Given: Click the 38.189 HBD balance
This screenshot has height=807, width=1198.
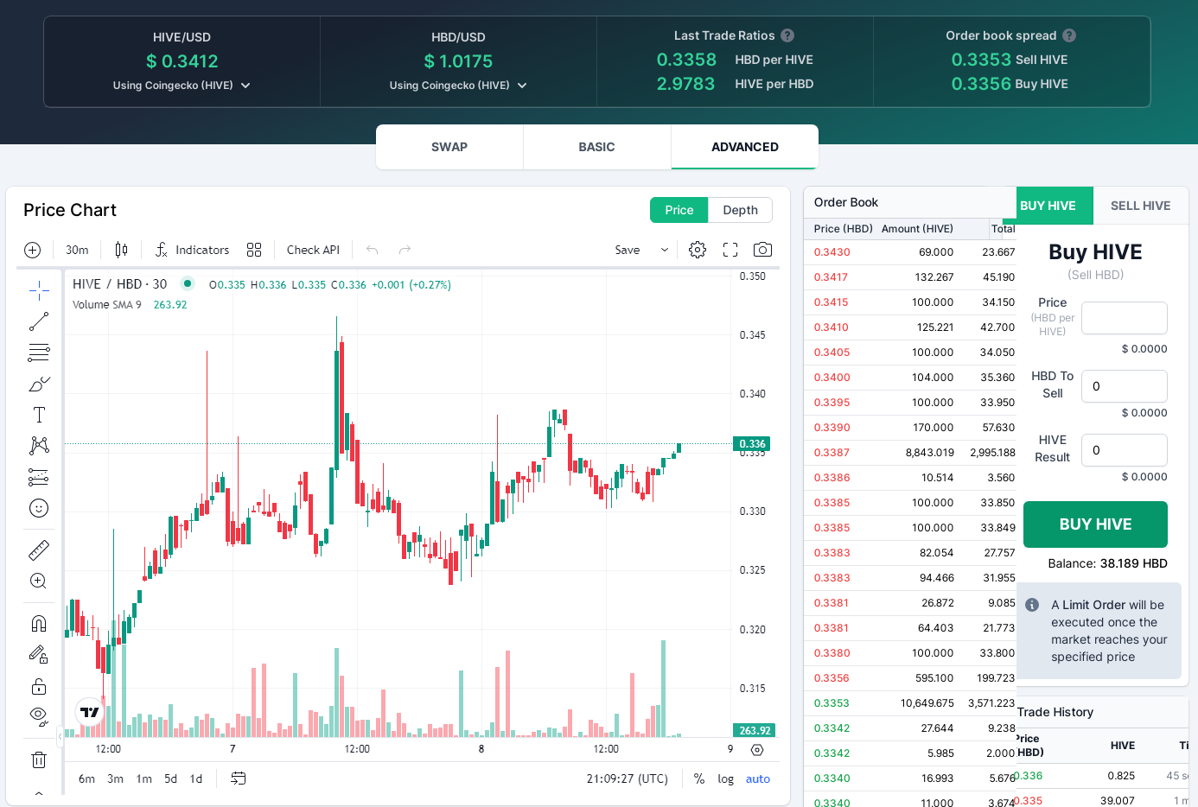Looking at the screenshot, I should point(1133,563).
